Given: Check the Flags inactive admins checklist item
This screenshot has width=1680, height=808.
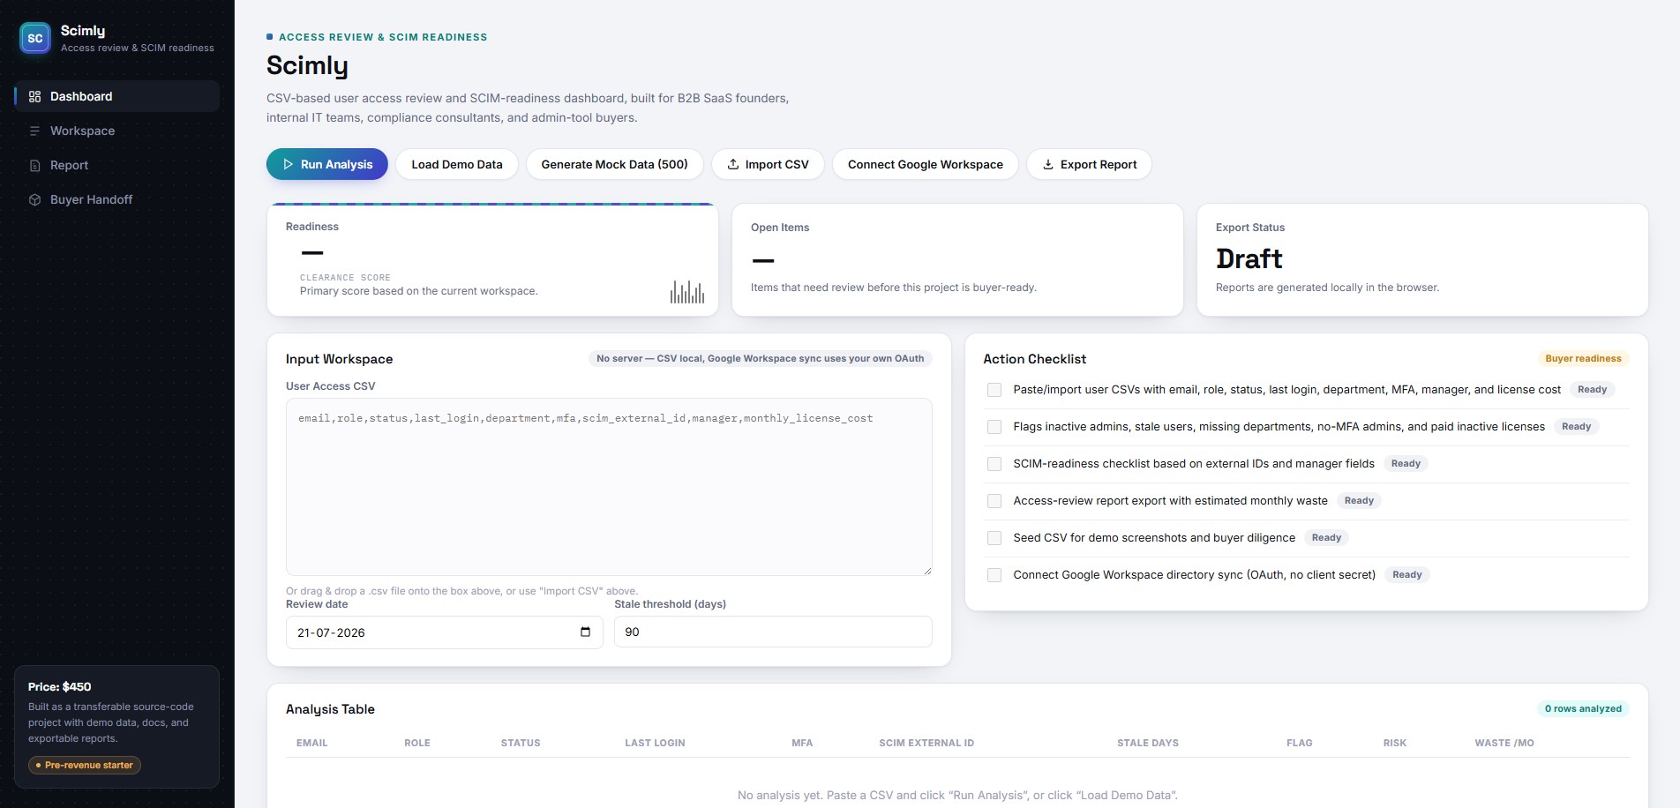Looking at the screenshot, I should 994,427.
